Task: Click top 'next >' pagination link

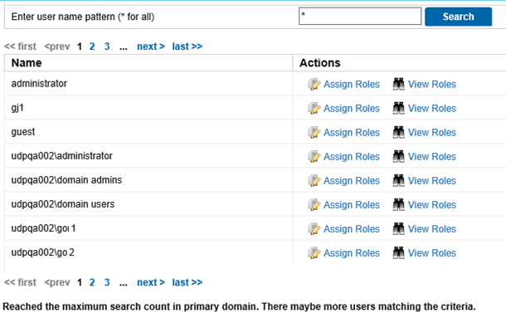Action: [x=151, y=46]
